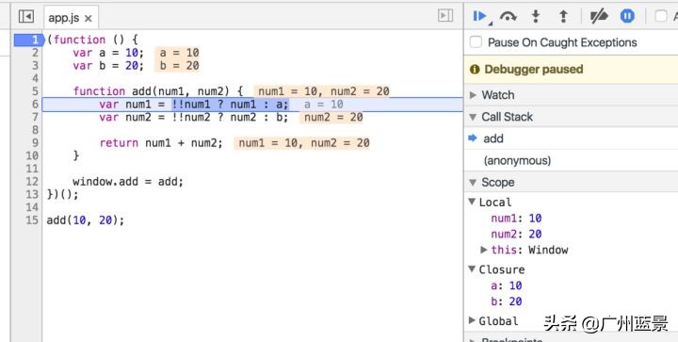Show the navigator sidebar
This screenshot has width=678, height=342.
click(x=26, y=16)
